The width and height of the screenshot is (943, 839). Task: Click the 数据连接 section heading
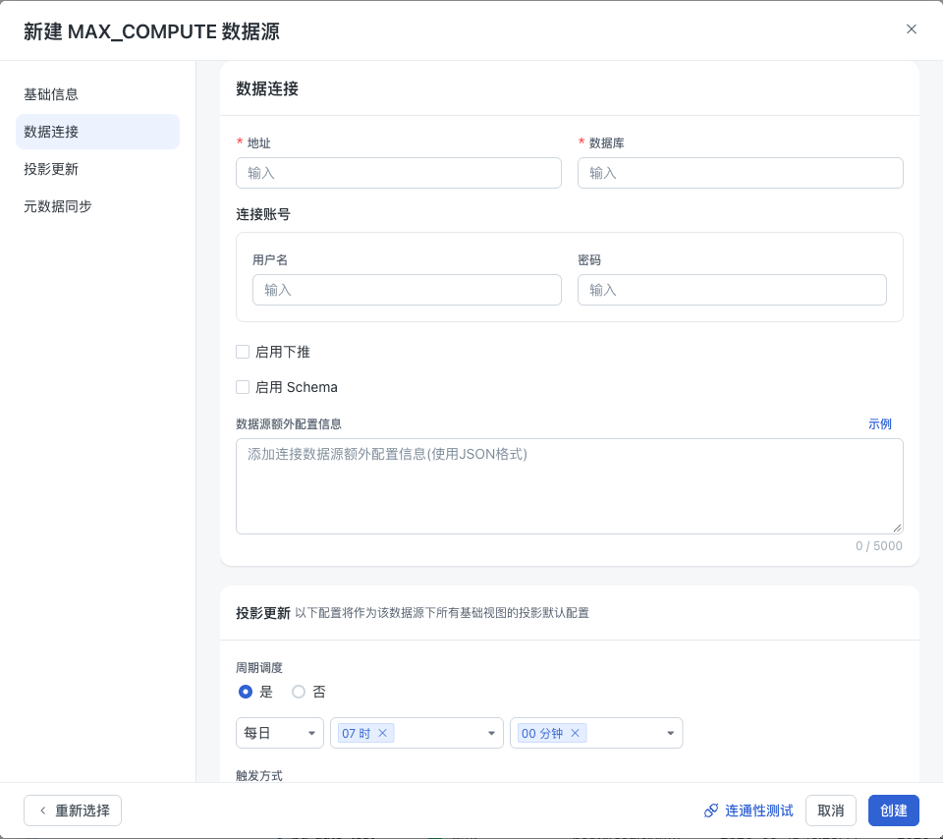point(267,89)
